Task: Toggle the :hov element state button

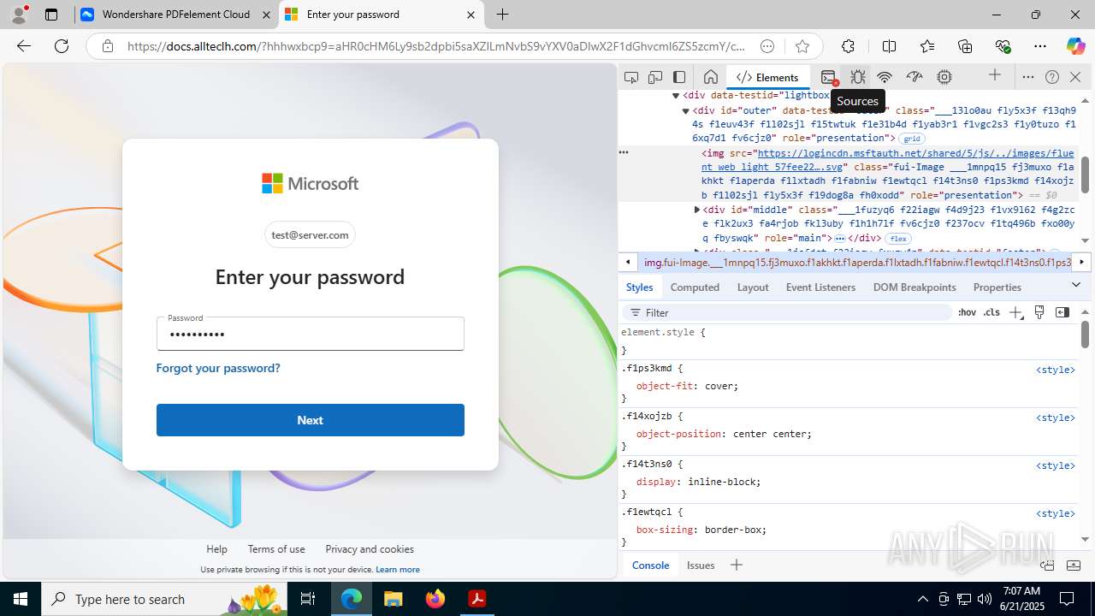Action: [967, 312]
